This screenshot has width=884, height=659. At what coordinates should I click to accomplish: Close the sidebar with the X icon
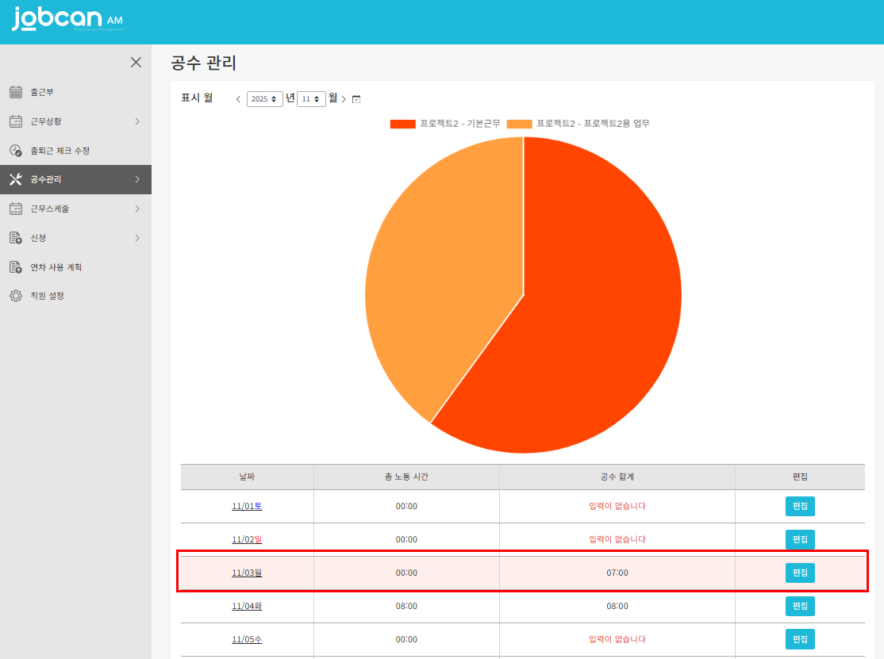pos(136,63)
